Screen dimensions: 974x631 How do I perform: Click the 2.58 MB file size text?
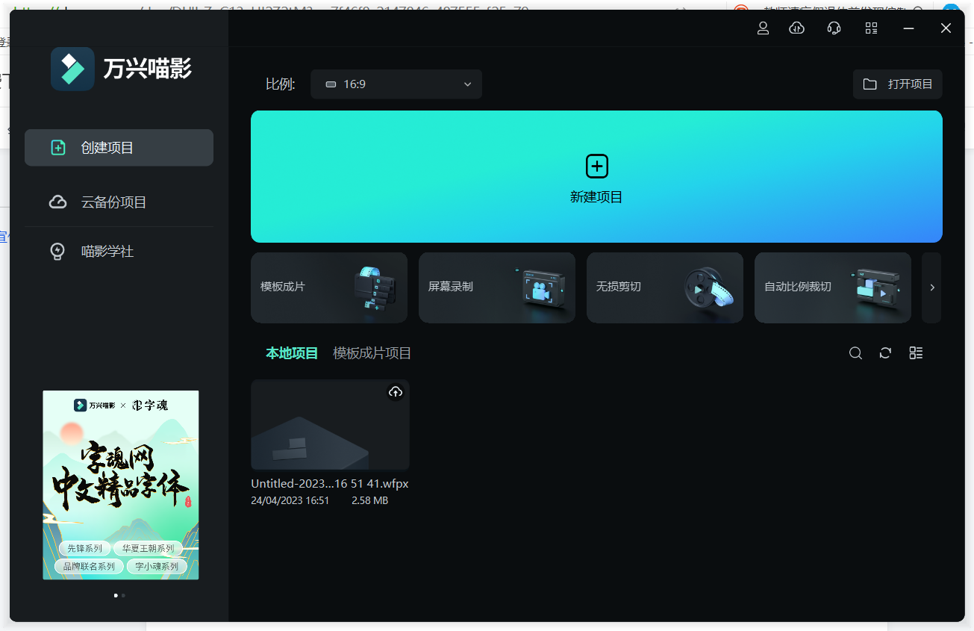pyautogui.click(x=370, y=500)
